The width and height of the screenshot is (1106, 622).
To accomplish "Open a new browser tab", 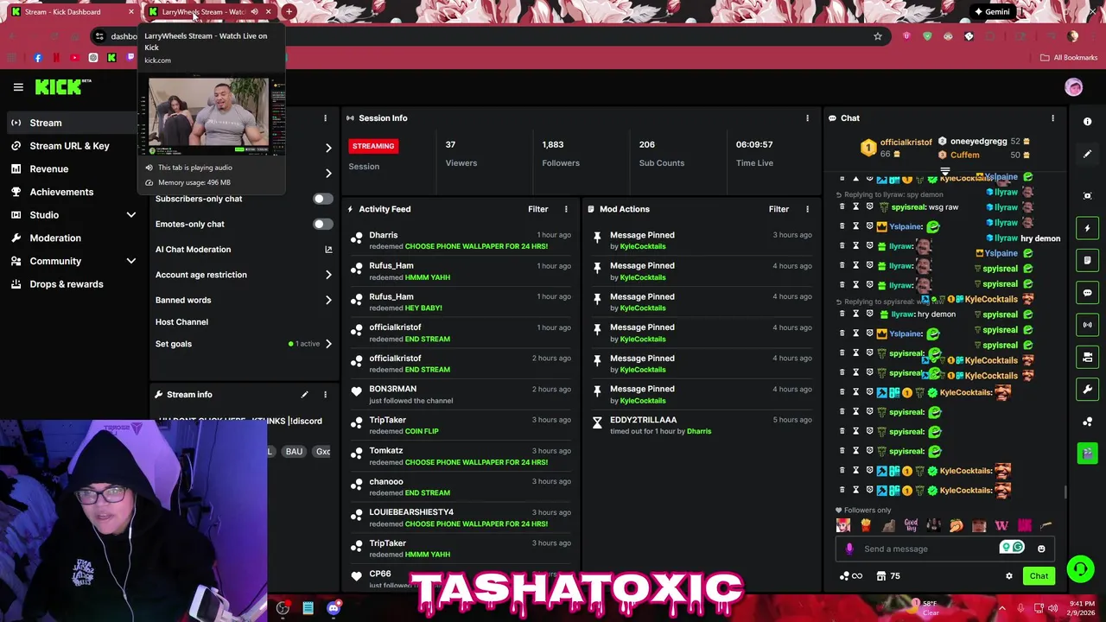I will 289,12.
